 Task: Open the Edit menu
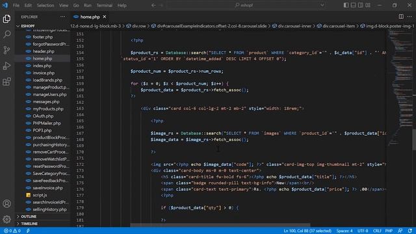coord(28,5)
